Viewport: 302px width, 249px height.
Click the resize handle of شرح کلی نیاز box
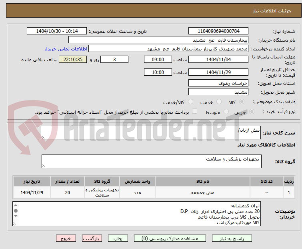(43, 137)
